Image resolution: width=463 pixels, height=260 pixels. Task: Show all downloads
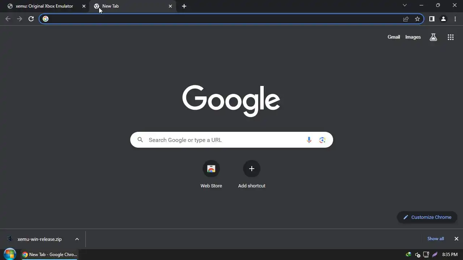(x=436, y=239)
